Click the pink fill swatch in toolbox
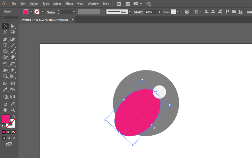252x158 pixels. [6, 119]
